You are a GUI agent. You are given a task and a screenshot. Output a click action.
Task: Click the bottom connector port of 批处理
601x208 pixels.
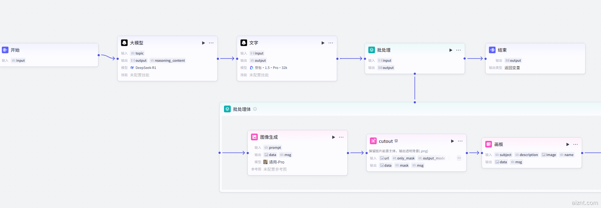[x=415, y=74]
